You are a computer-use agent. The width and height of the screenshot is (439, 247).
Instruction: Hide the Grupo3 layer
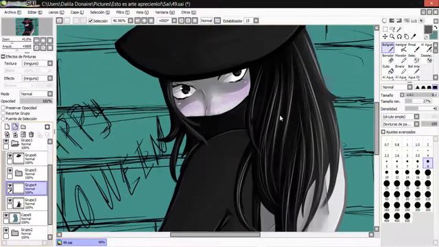coord(10,200)
